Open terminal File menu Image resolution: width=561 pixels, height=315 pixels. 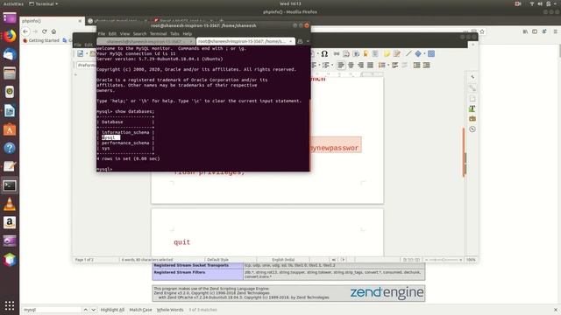coord(102,33)
